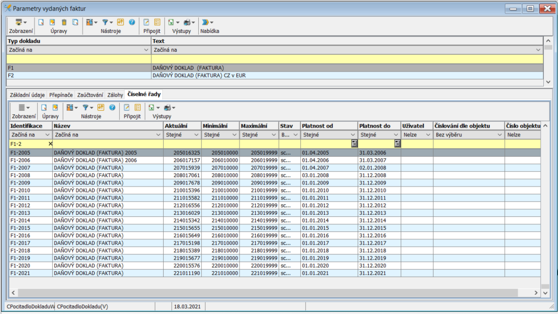Switch to the Základní údaje tab
558x314 pixels.
(27, 95)
